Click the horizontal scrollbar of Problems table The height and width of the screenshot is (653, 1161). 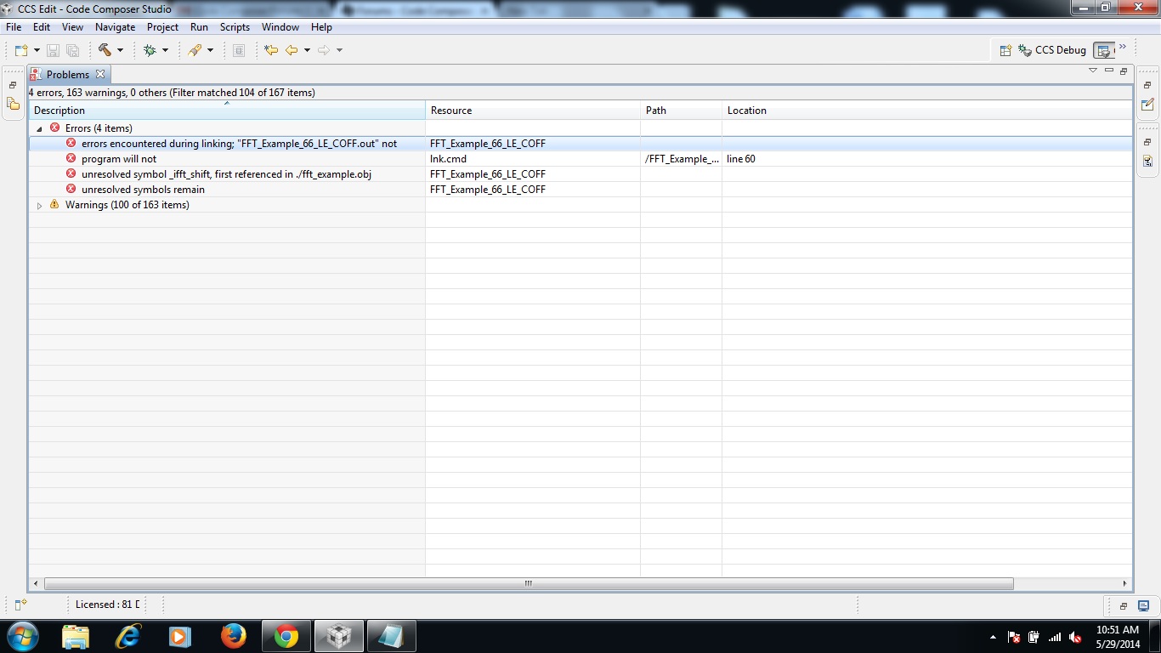click(529, 584)
